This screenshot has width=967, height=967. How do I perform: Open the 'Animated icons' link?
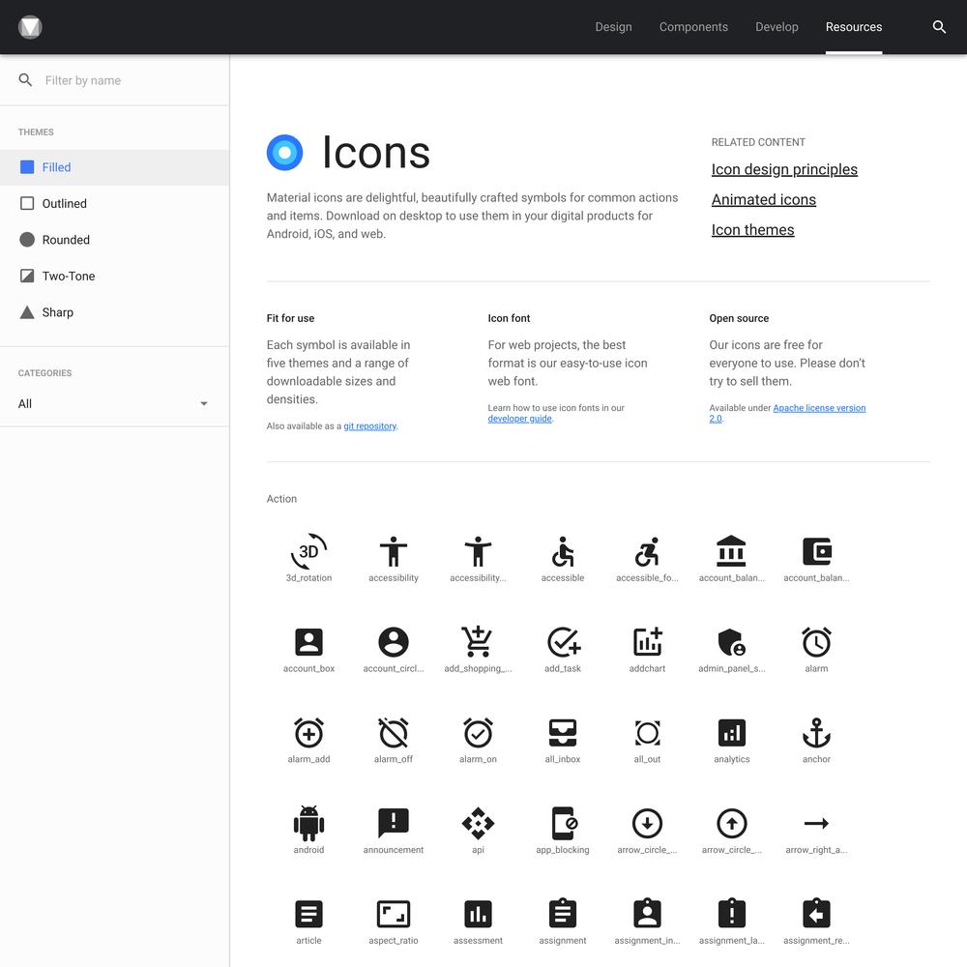[764, 200]
